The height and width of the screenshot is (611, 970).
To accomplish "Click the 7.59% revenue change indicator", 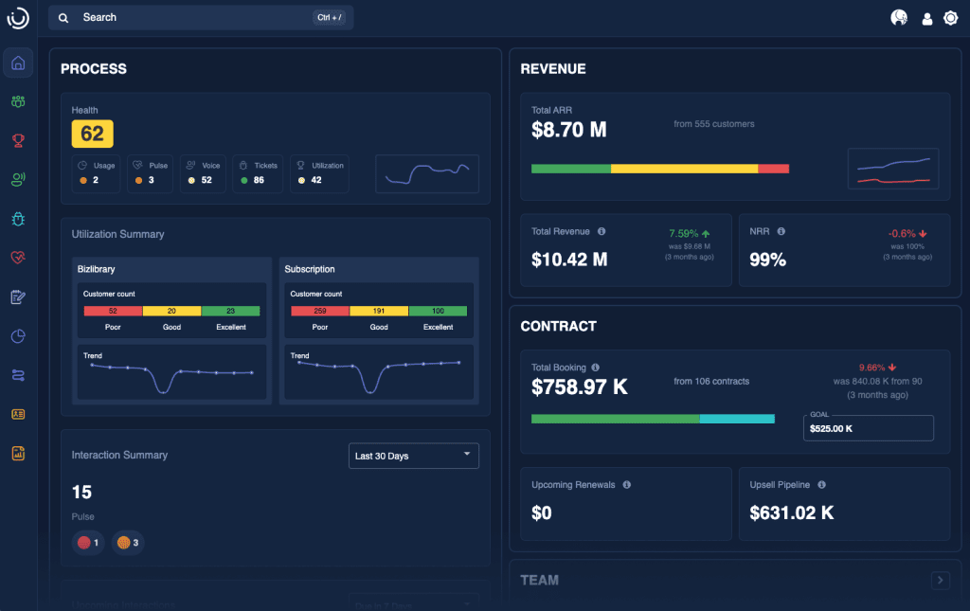I will pyautogui.click(x=690, y=234).
